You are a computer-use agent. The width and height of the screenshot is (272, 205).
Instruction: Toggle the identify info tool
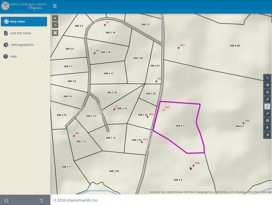[267, 106]
